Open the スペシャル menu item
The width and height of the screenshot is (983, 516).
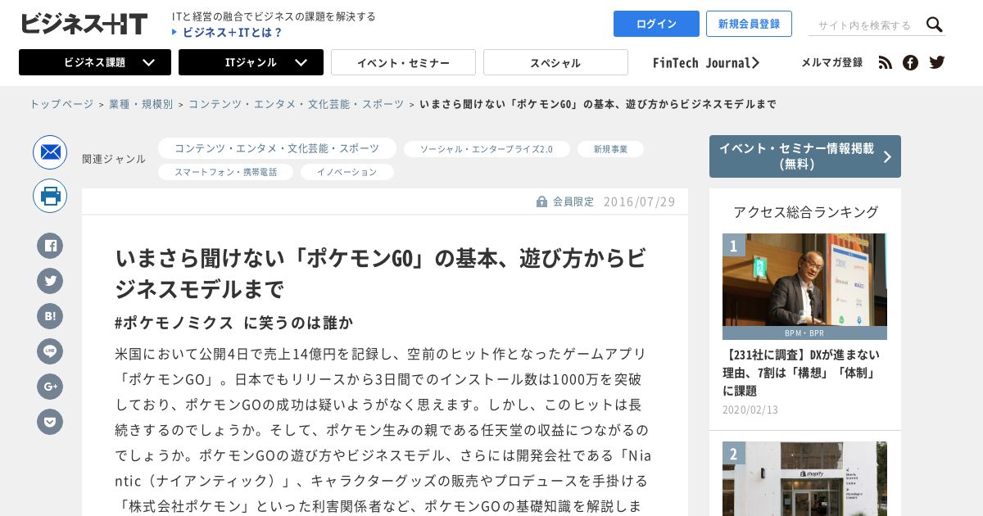tap(555, 62)
